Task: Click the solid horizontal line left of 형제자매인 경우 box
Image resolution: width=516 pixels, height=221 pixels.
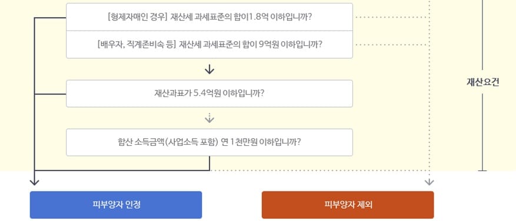Action: click(51, 18)
